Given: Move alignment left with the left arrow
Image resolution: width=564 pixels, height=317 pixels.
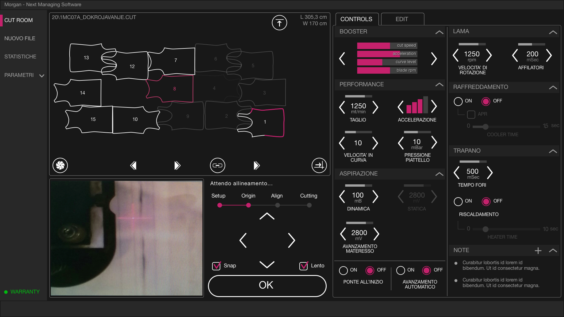Looking at the screenshot, I should 243,240.
